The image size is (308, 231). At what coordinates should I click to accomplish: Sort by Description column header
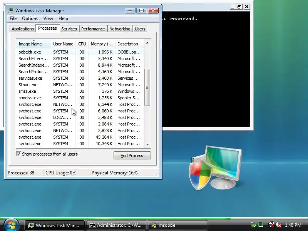pyautogui.click(x=130, y=44)
